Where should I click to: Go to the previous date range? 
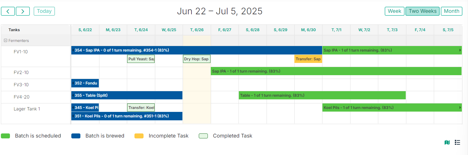[8, 11]
